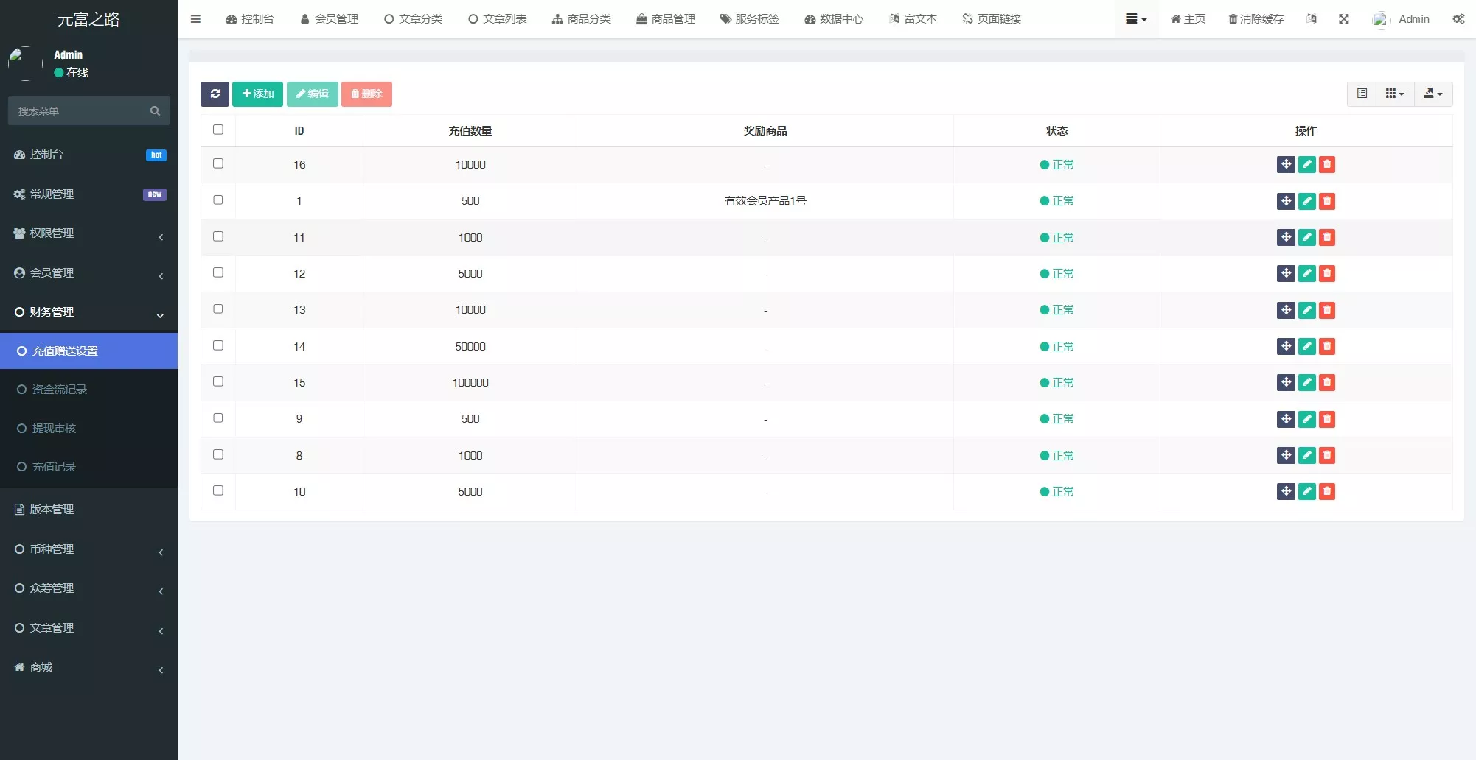Click the red delete icon for ID 16
The image size is (1476, 760).
coord(1327,164)
